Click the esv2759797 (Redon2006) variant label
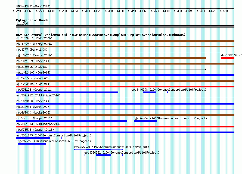The width and height of the screenshot is (242, 174). [x=34, y=38]
